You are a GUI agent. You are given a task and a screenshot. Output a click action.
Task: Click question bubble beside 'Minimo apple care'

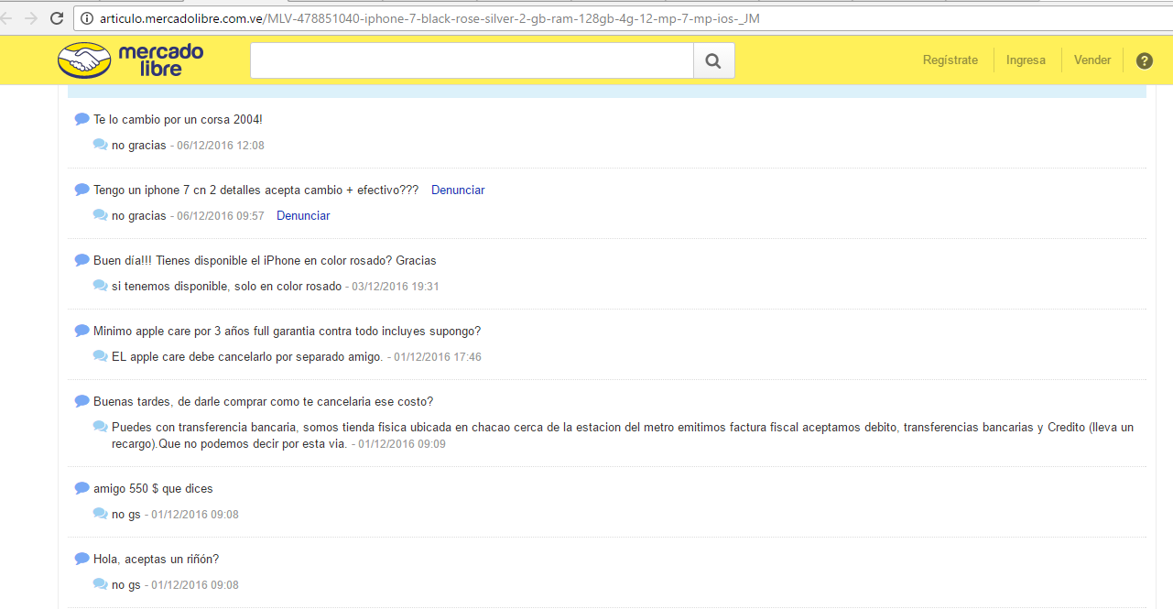pyautogui.click(x=82, y=331)
